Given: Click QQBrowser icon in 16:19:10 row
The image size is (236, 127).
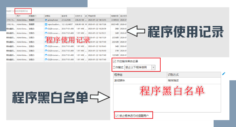Looking at the screenshot, I should pyautogui.click(x=46, y=51).
